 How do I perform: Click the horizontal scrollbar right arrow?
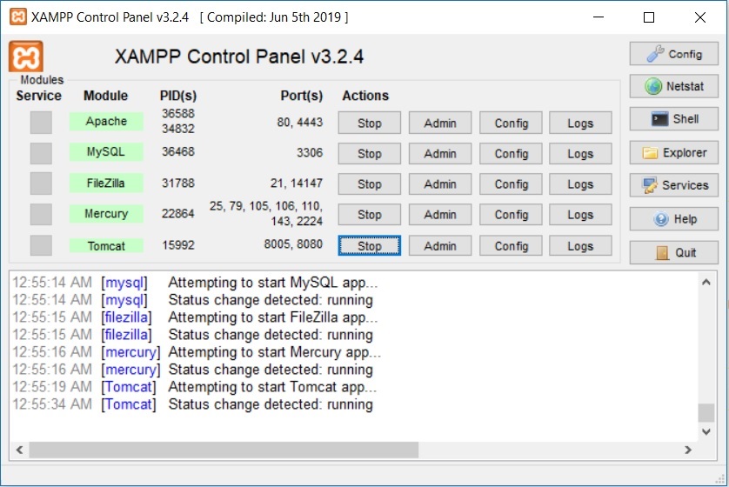point(688,450)
